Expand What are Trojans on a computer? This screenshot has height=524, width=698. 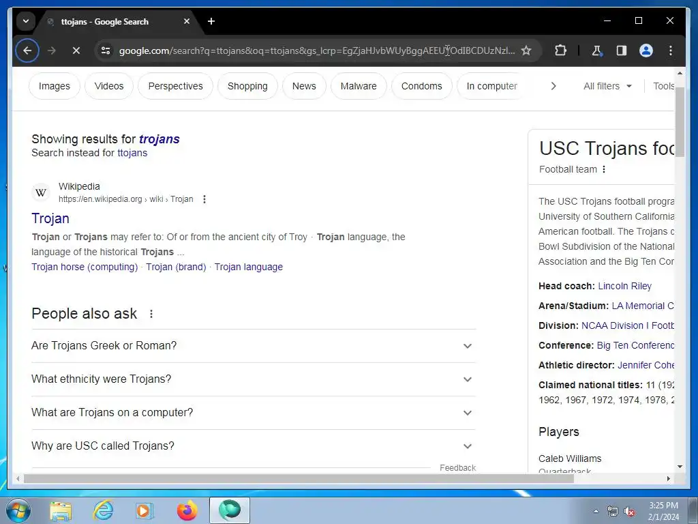pyautogui.click(x=254, y=413)
